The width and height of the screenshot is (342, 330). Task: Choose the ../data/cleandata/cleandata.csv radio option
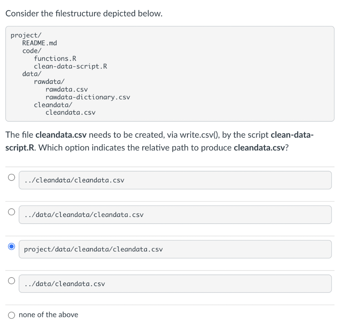click(x=12, y=212)
